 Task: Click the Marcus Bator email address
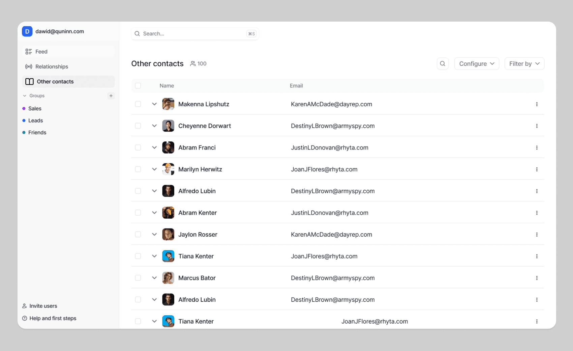coord(333,278)
